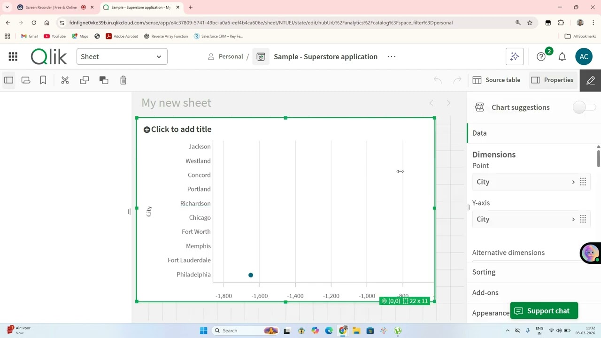Viewport: 601px width, 338px height.
Task: Click the undo arrow
Action: pos(438,80)
